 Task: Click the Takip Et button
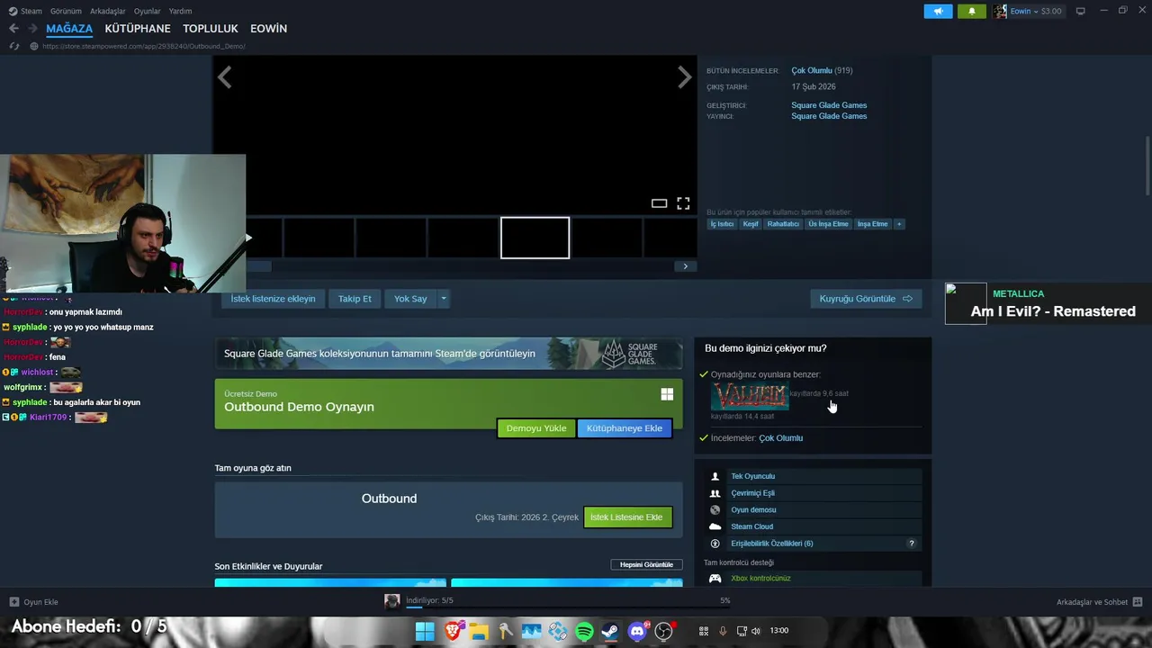click(x=355, y=299)
